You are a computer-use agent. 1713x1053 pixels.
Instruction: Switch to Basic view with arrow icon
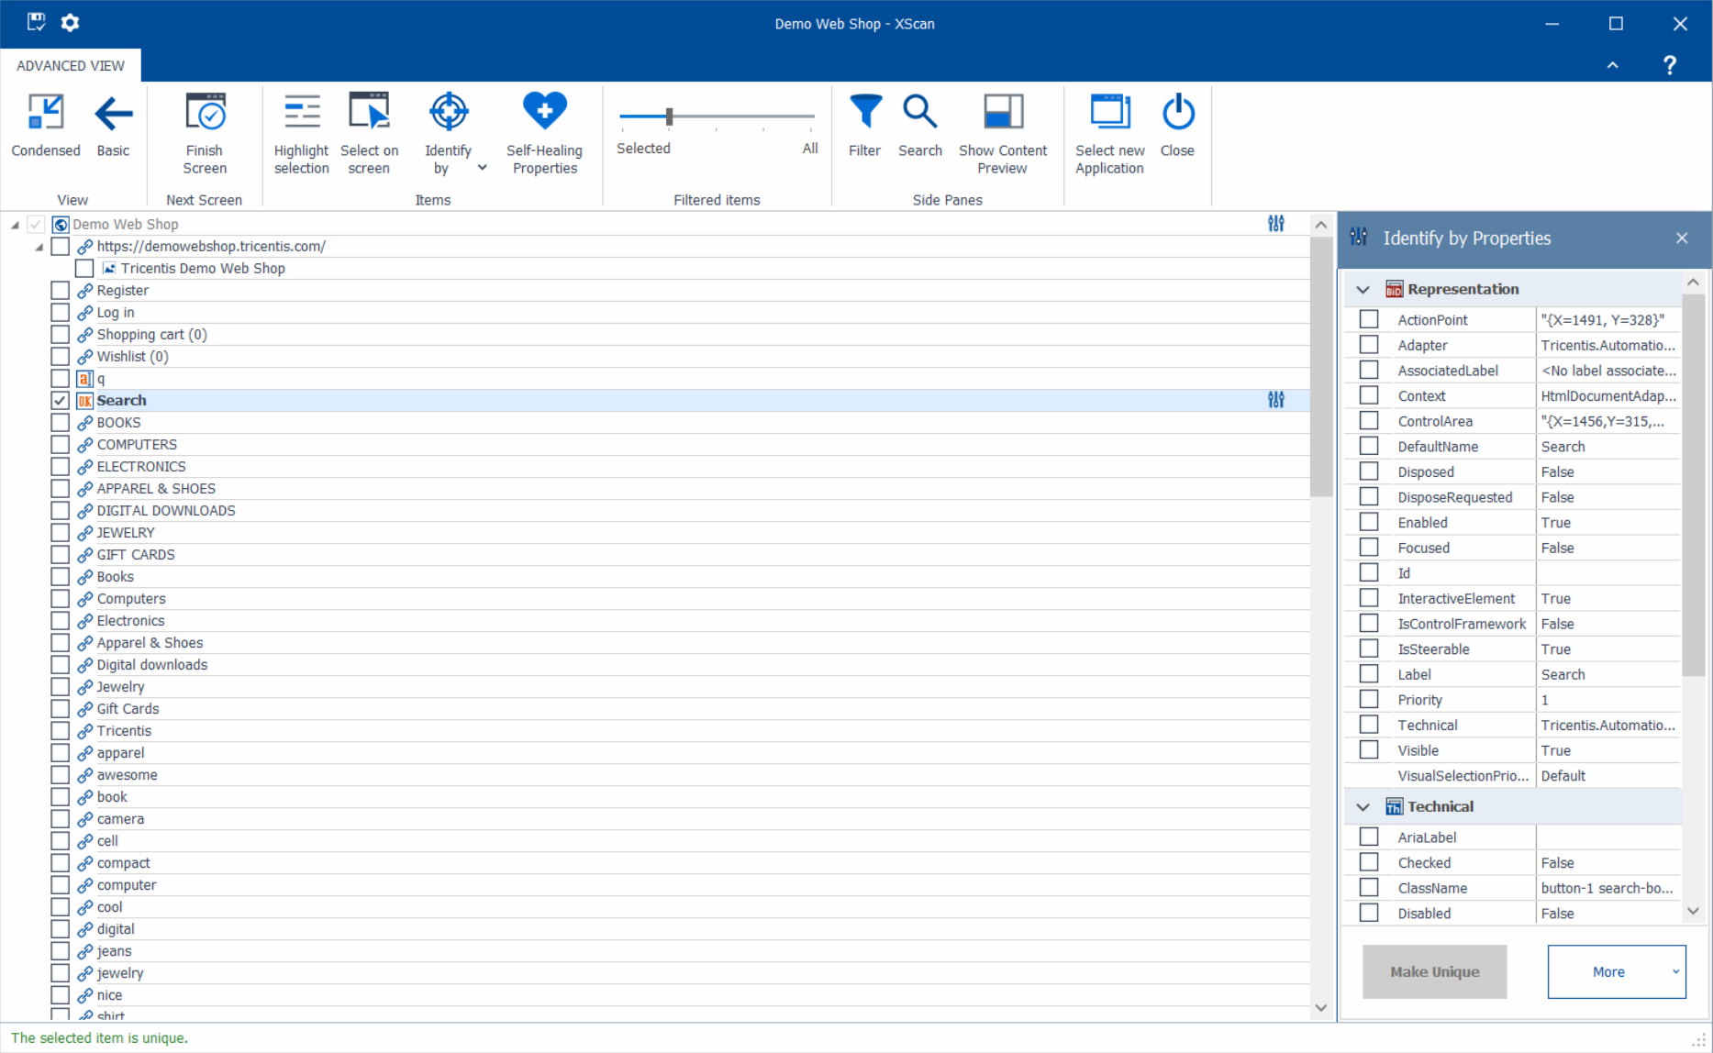click(113, 114)
